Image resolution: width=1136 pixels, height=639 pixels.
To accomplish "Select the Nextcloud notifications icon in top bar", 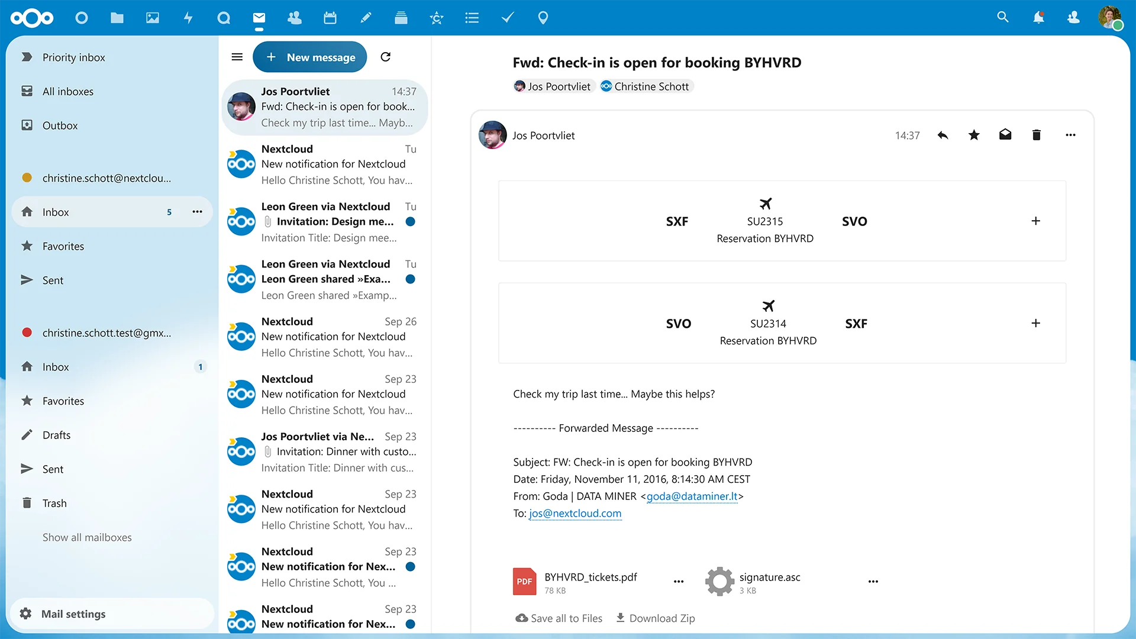I will coord(1038,17).
